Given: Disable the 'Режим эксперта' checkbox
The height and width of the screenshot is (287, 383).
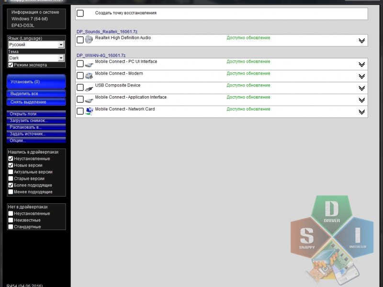Looking at the screenshot, I should (x=11, y=65).
